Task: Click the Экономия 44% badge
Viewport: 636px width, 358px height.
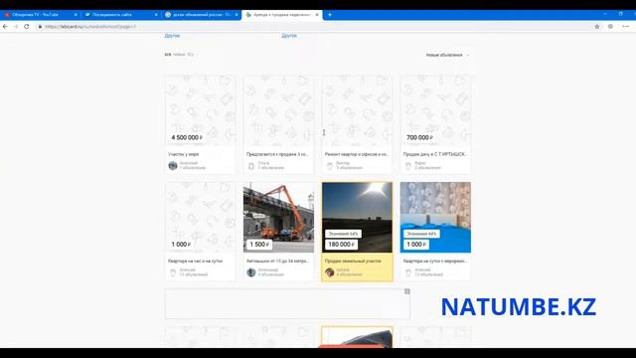Action: pyautogui.click(x=421, y=234)
